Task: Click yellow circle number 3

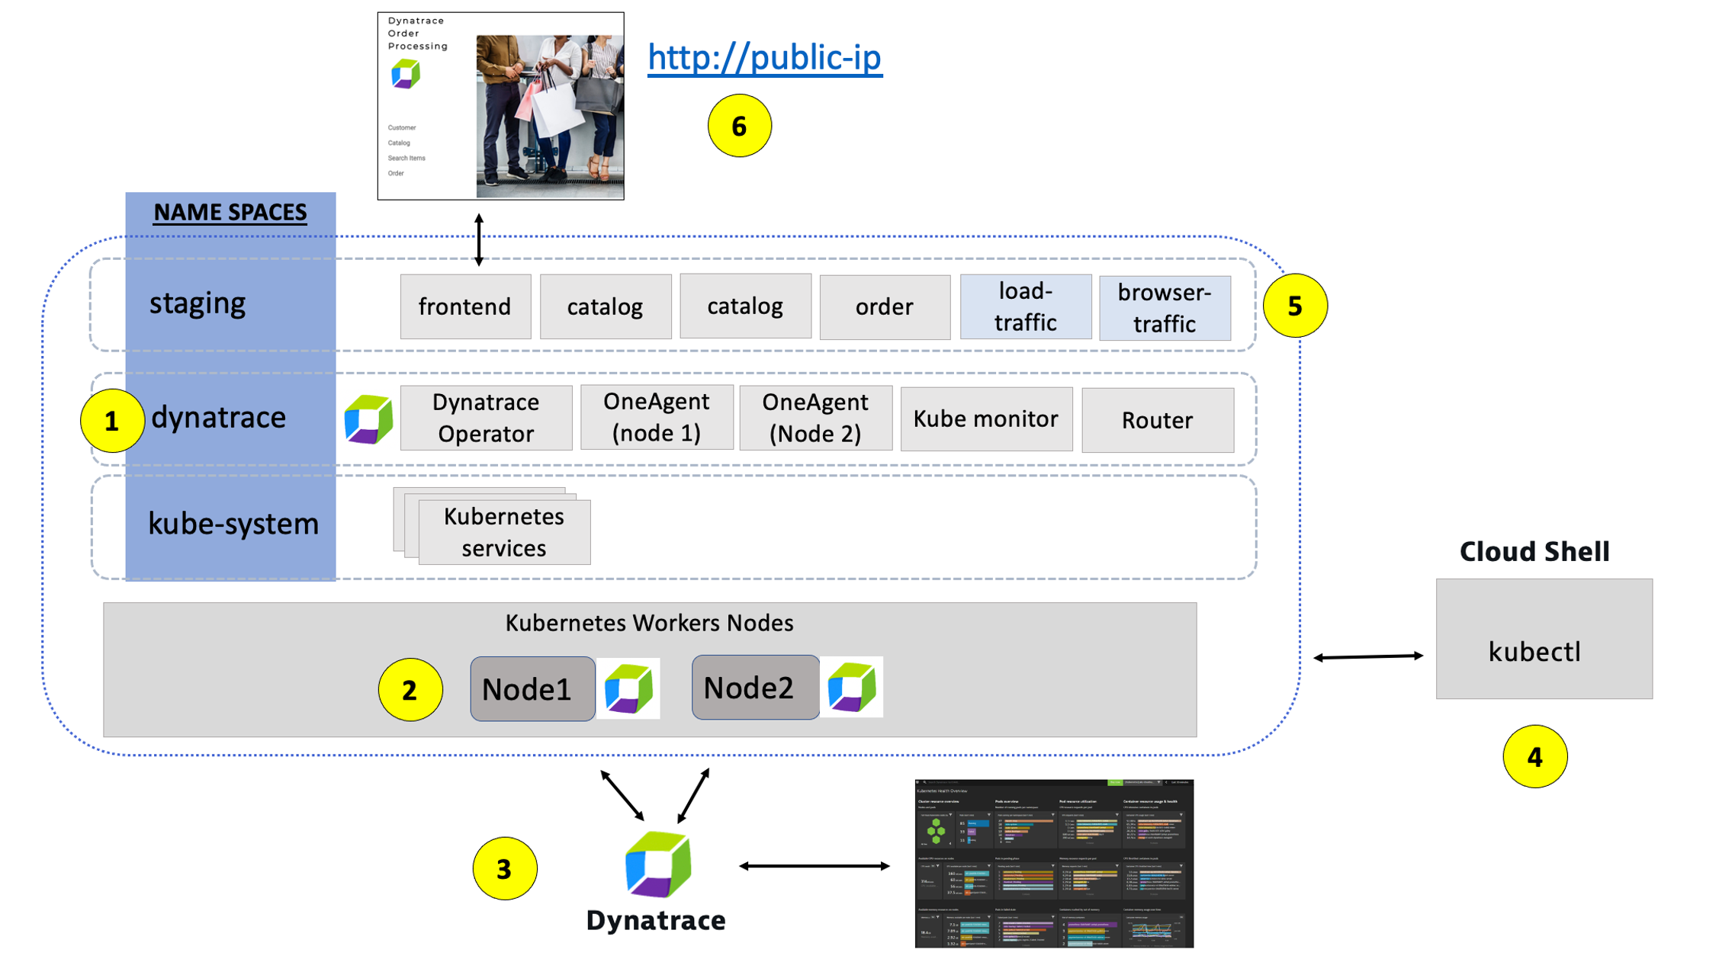Action: coord(504,868)
